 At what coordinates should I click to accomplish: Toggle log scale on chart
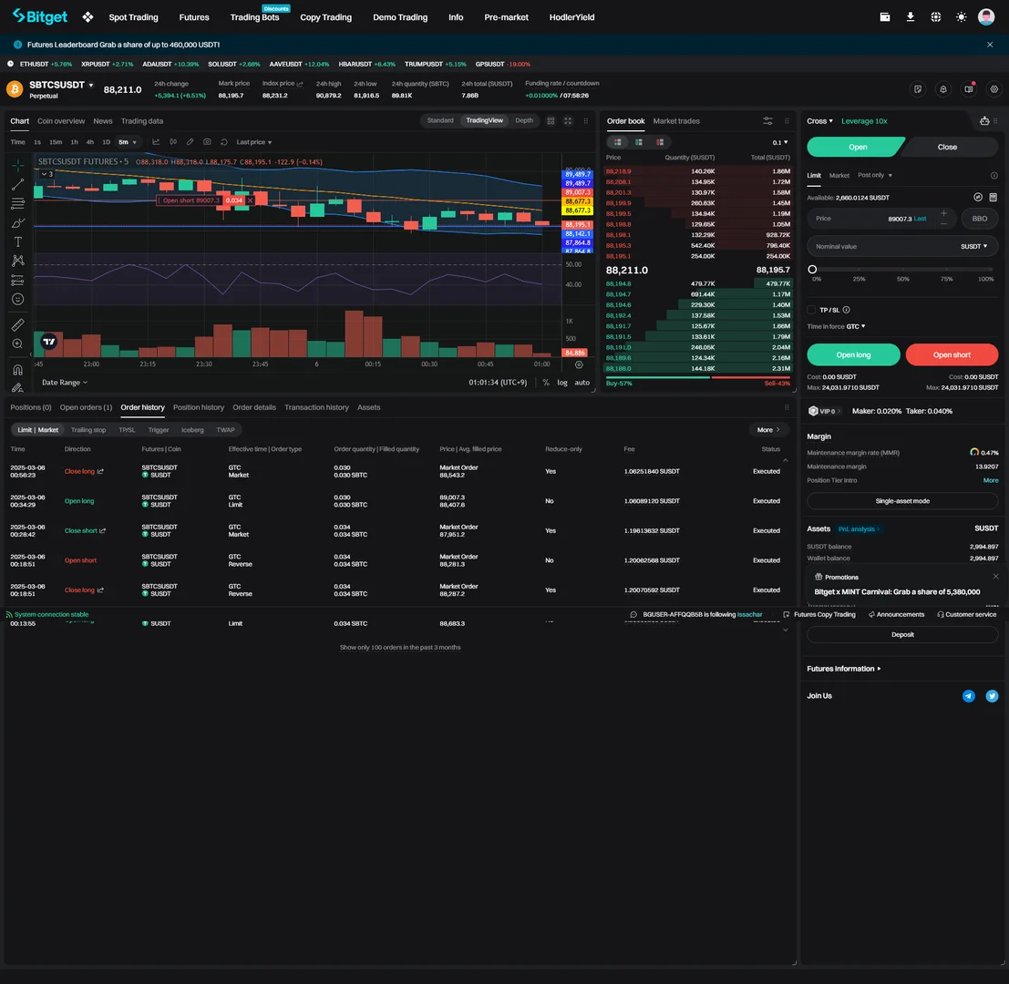click(562, 383)
